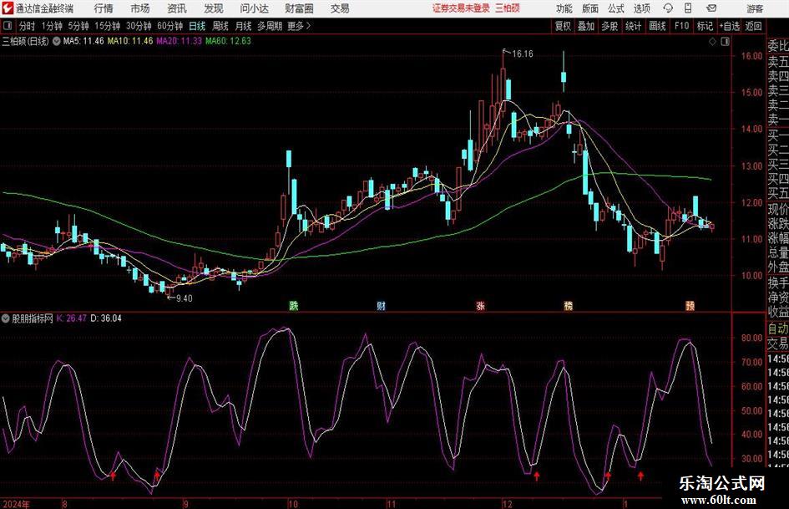Viewport: 789px width, 509px height.
Task: Click the MA60: 12.63 value label
Action: click(x=228, y=41)
